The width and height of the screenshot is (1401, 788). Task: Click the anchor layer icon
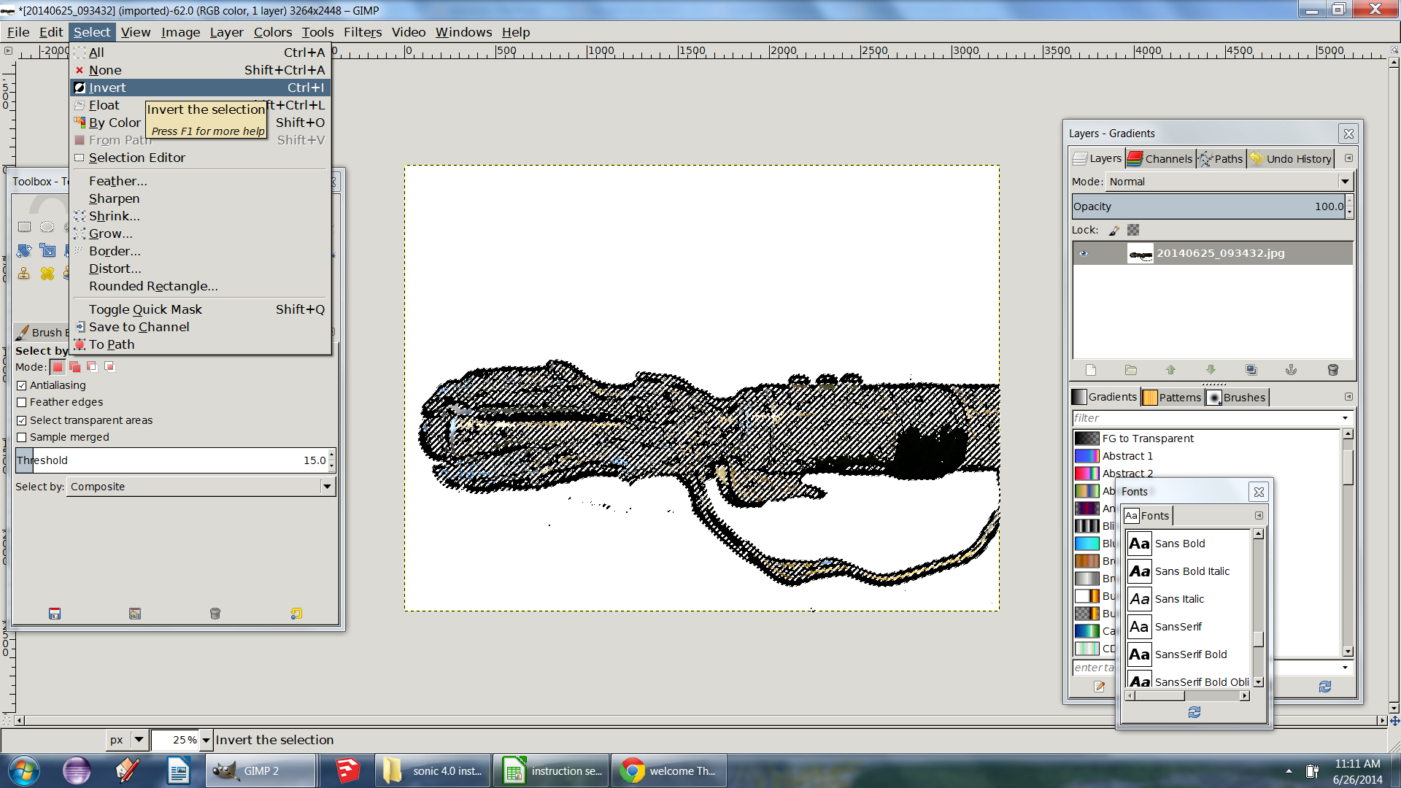click(x=1291, y=370)
